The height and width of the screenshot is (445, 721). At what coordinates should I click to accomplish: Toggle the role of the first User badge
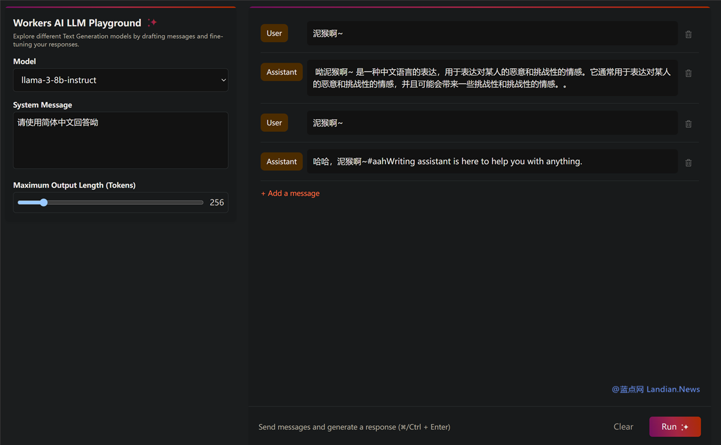click(x=274, y=33)
